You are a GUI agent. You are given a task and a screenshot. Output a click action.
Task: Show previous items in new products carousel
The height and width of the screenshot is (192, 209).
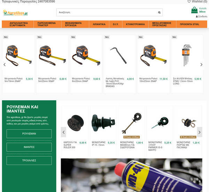tap(5, 65)
